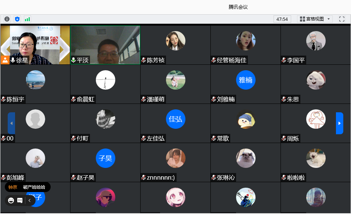Unmute 李国平's microphone
The image size is (351, 214).
[x=284, y=60]
